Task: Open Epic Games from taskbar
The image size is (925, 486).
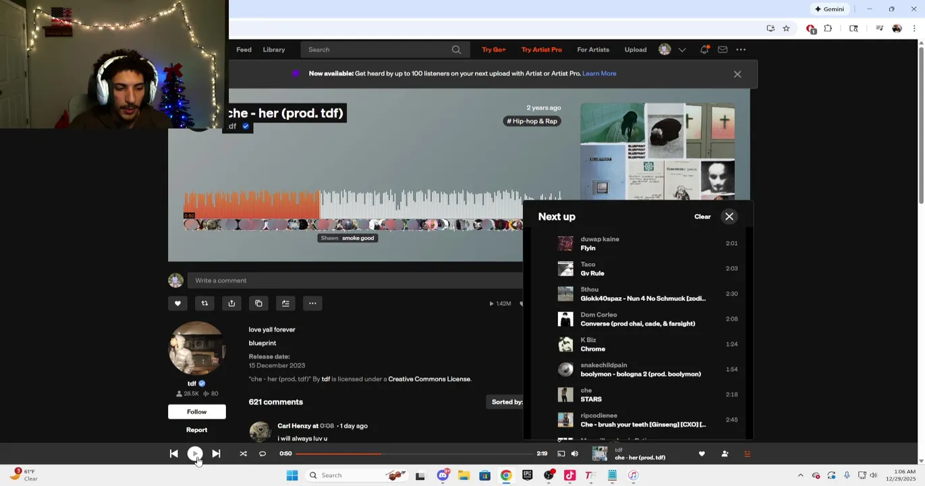Action: (x=527, y=475)
